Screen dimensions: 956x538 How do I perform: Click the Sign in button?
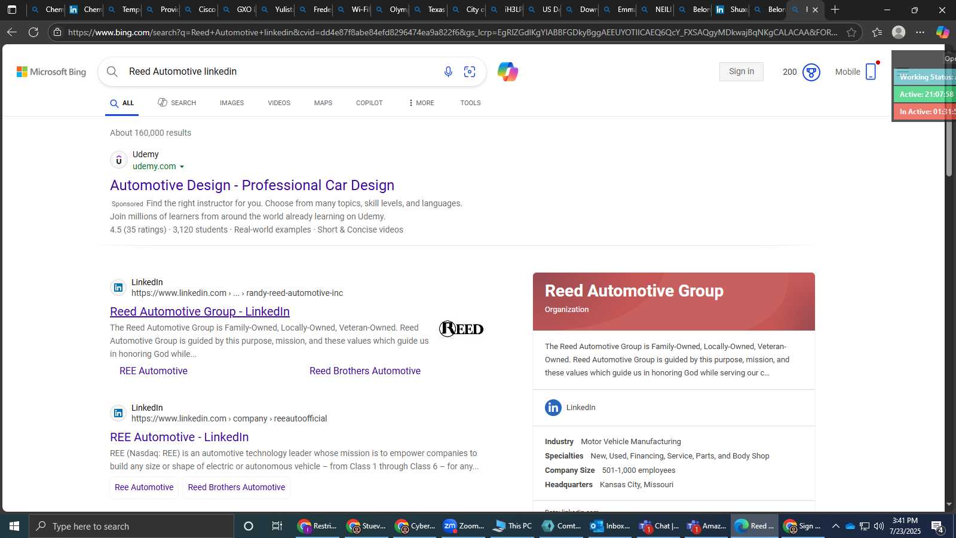pyautogui.click(x=741, y=72)
